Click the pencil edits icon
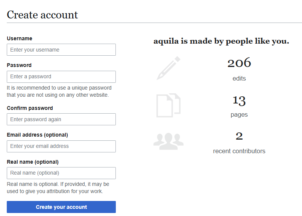302x216 pixels. (168, 68)
